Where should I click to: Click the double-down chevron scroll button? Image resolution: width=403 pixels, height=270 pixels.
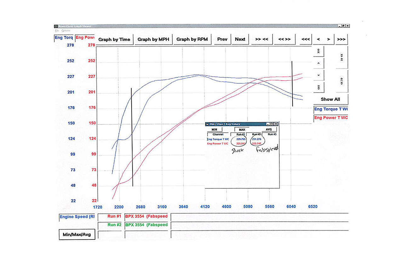(318, 87)
